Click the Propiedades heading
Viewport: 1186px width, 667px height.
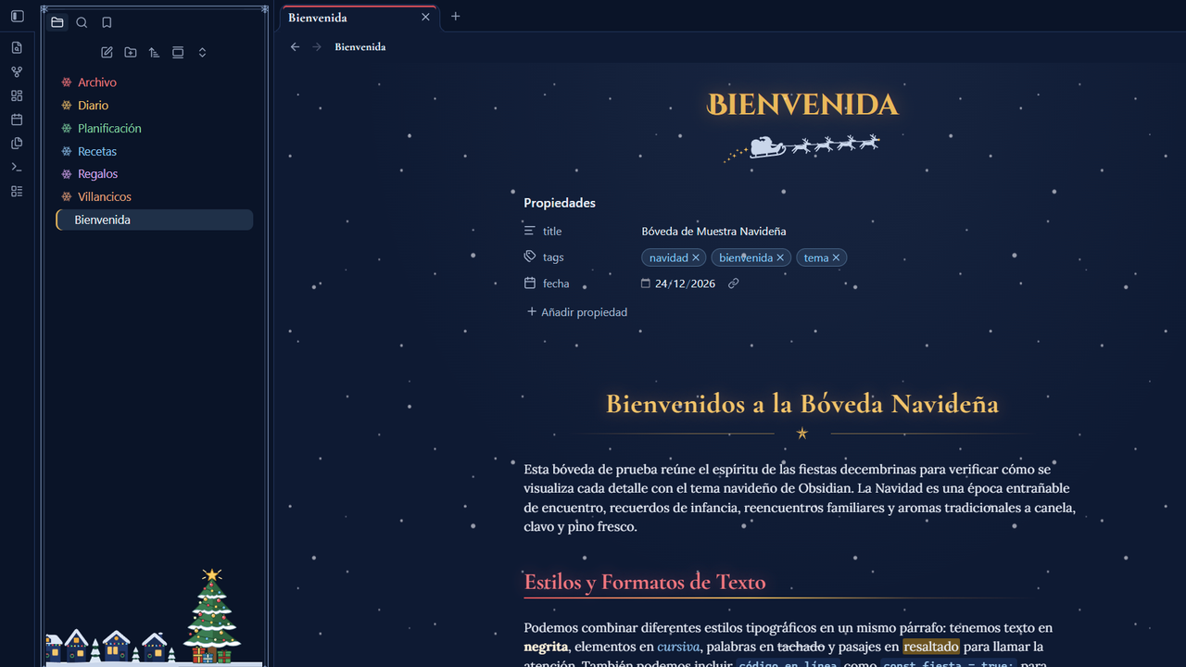tap(560, 203)
